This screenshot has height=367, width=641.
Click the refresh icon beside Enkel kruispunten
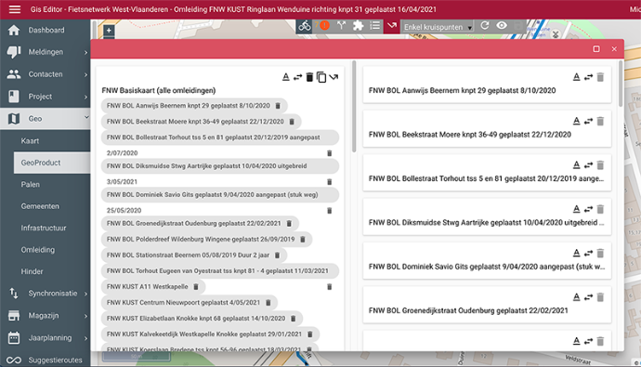pos(484,26)
